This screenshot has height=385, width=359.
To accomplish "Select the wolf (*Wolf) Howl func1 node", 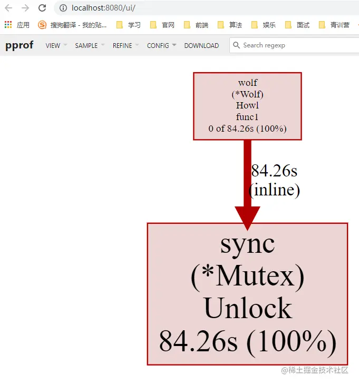I will [247, 106].
